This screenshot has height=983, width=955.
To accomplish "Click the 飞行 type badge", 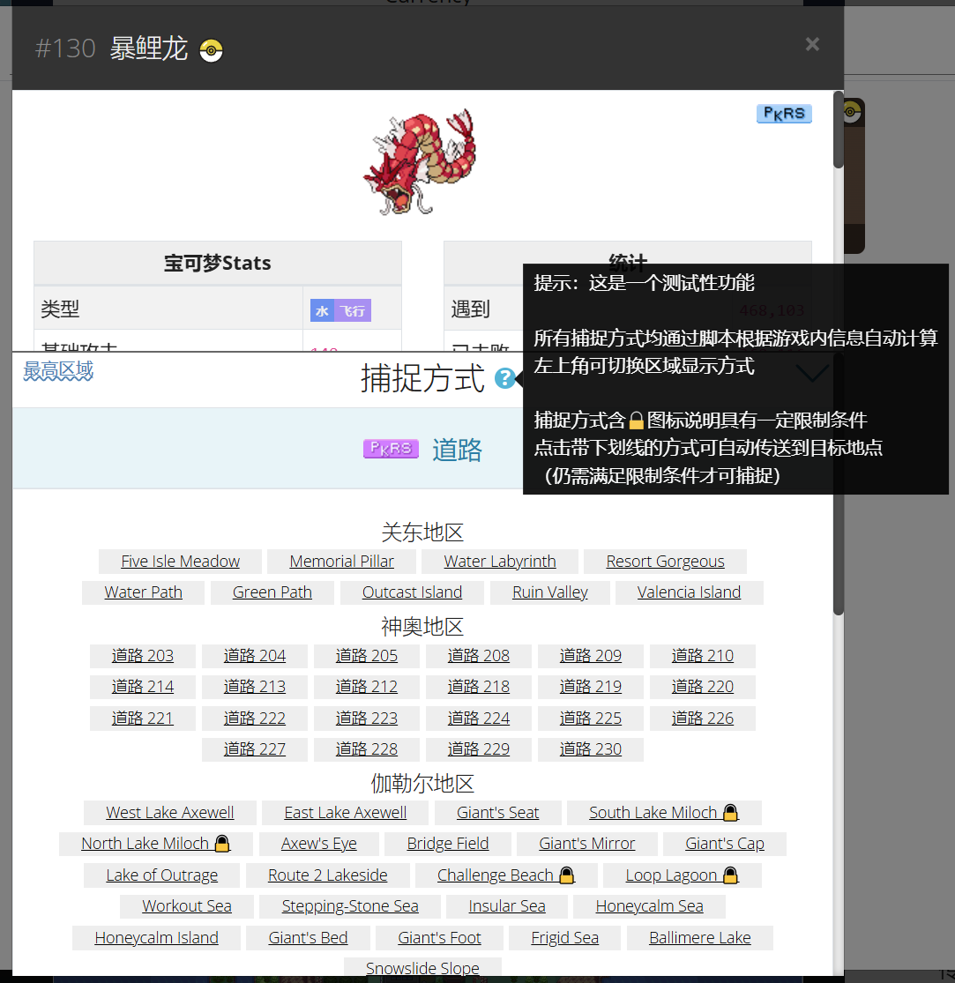I will pyautogui.click(x=353, y=310).
